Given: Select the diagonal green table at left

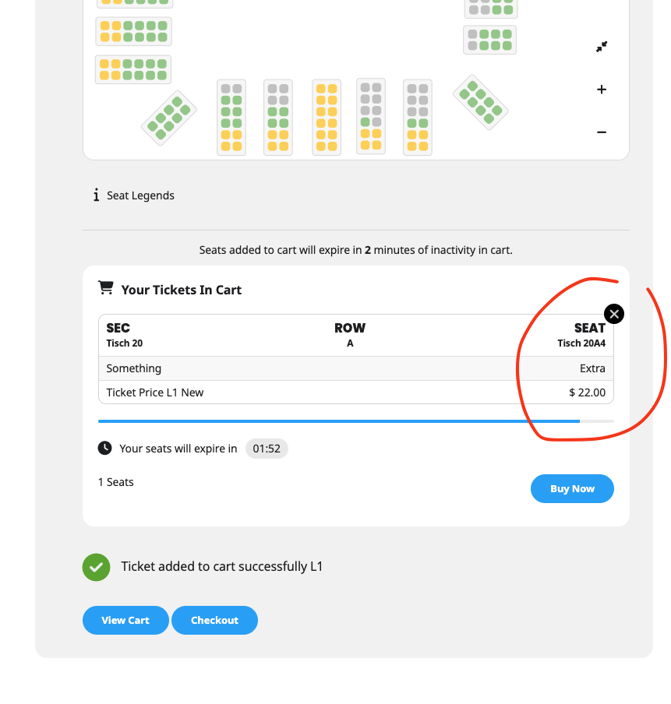Looking at the screenshot, I should click(168, 118).
